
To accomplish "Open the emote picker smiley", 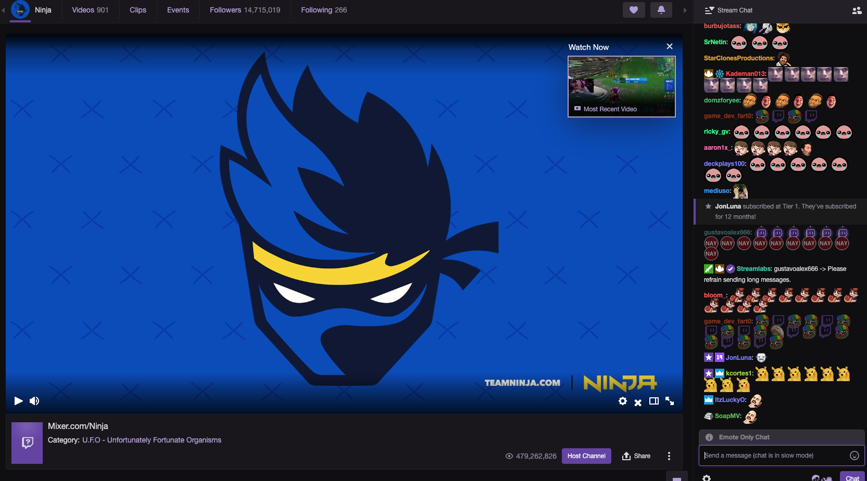I will point(855,456).
